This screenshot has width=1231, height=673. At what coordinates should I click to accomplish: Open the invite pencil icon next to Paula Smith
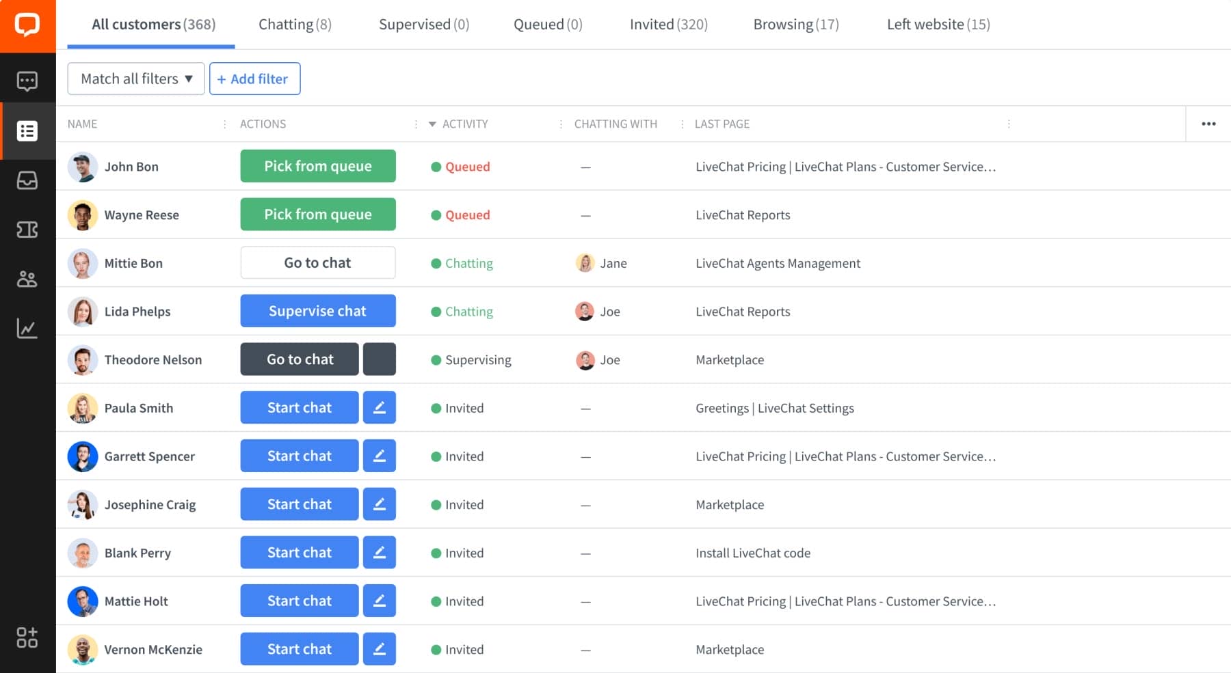(x=380, y=407)
